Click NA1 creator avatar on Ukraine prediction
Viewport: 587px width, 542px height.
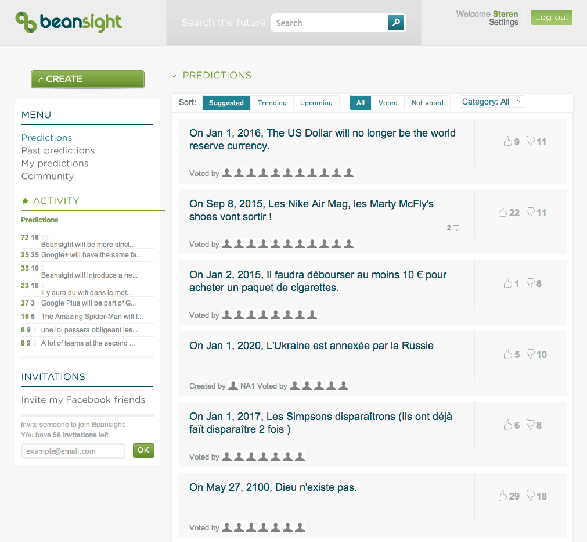(233, 385)
